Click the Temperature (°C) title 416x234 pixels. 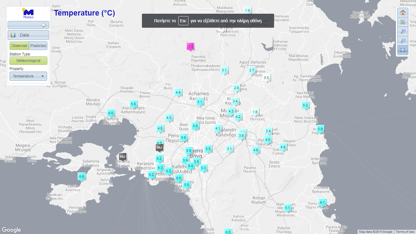84,13
